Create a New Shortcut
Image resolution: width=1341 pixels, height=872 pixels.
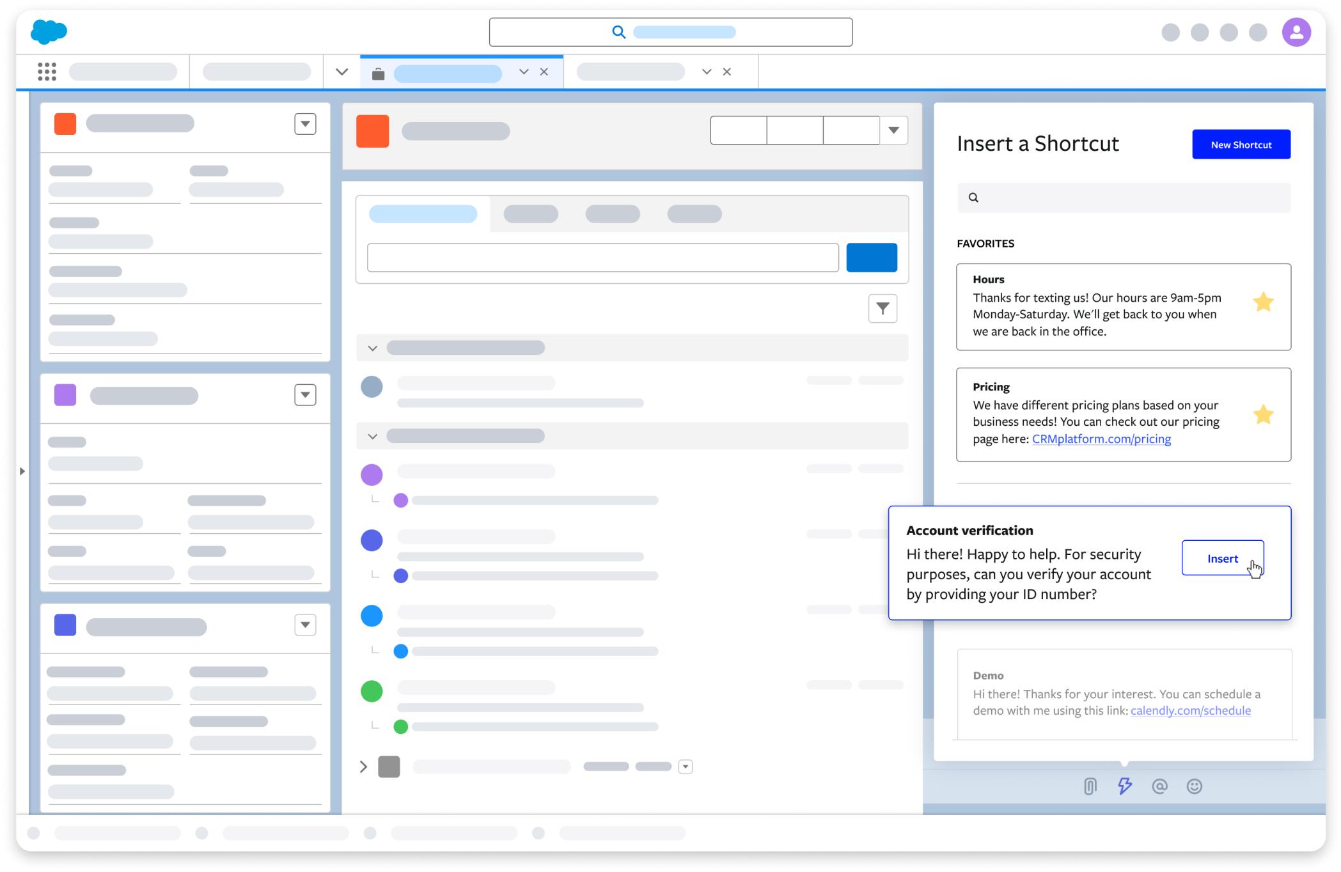click(x=1241, y=144)
